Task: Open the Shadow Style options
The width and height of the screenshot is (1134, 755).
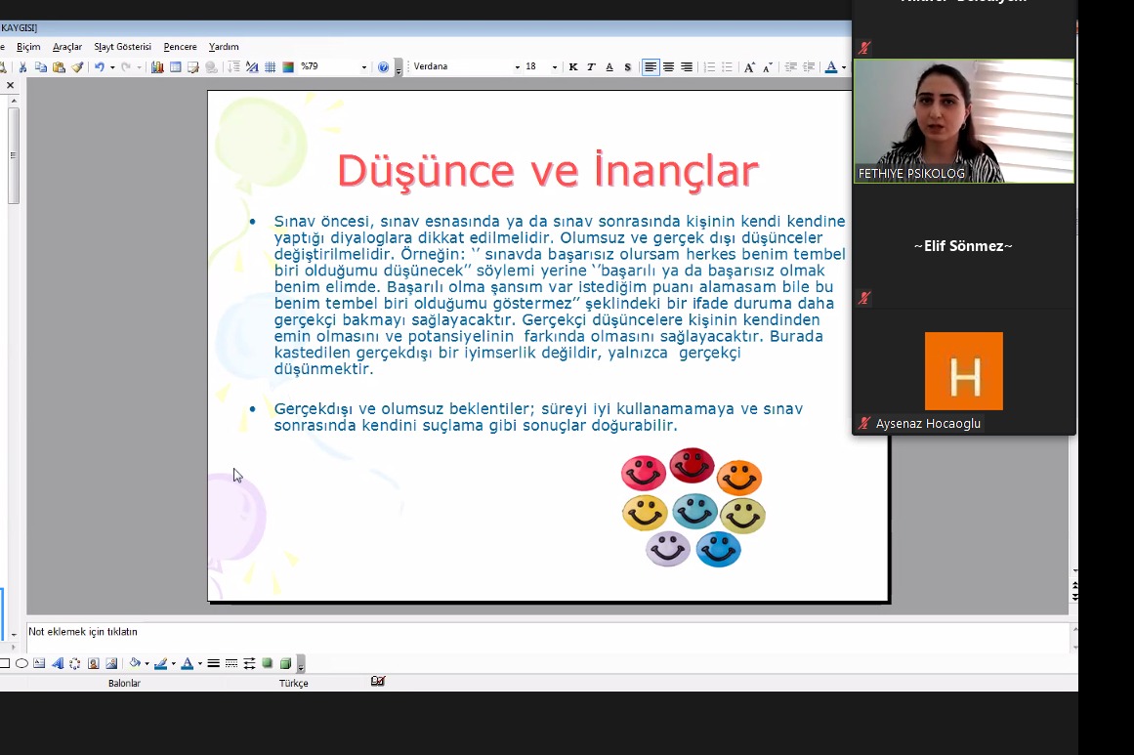Action: click(x=268, y=663)
